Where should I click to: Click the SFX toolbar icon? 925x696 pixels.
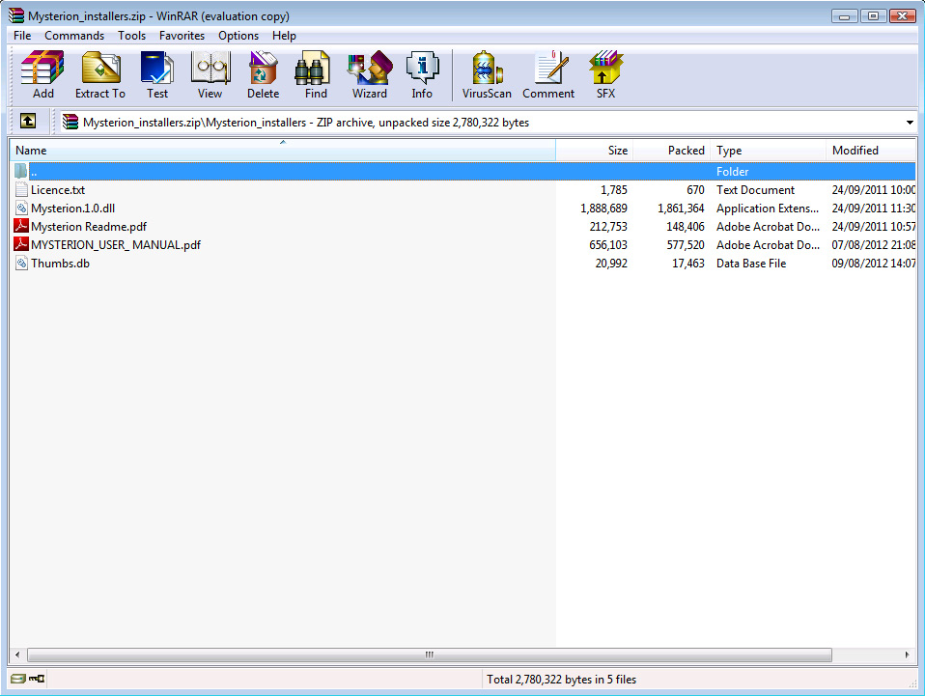coord(605,75)
